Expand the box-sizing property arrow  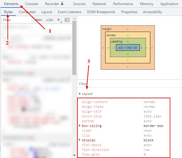[79, 126]
